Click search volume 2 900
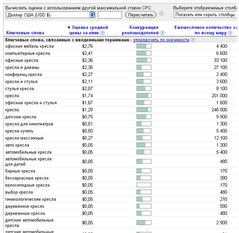Viewport: 239px width, 233px height. [x=222, y=223]
